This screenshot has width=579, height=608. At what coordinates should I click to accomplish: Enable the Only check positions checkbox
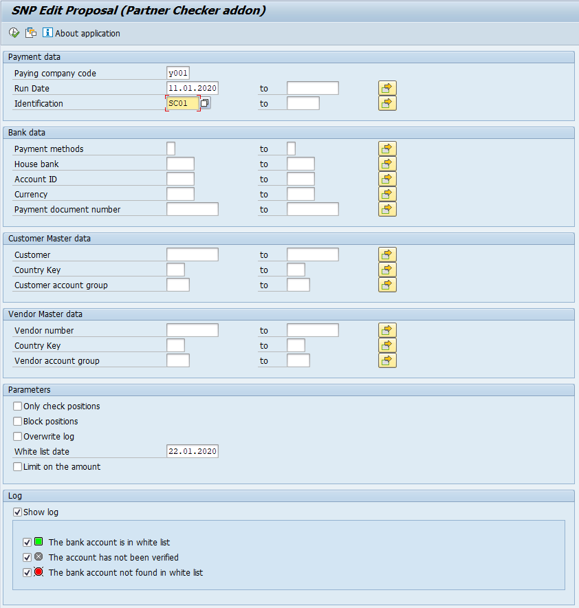click(x=18, y=406)
